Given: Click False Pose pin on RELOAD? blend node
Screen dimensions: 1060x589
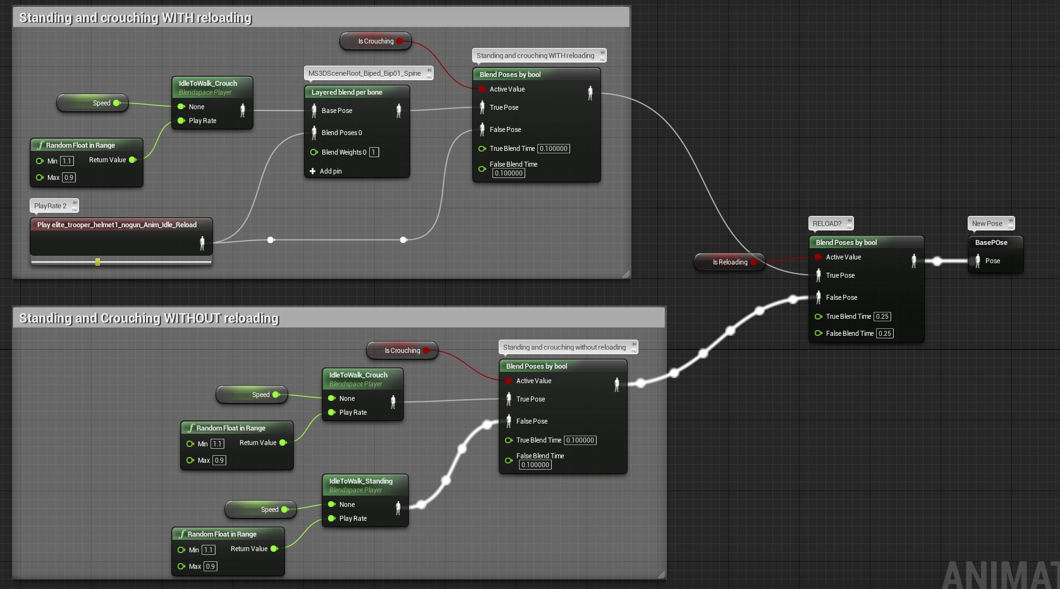Looking at the screenshot, I should click(x=819, y=297).
